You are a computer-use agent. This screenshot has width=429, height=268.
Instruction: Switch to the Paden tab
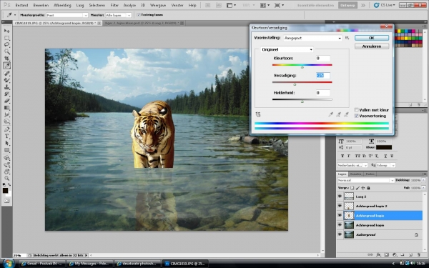point(370,174)
